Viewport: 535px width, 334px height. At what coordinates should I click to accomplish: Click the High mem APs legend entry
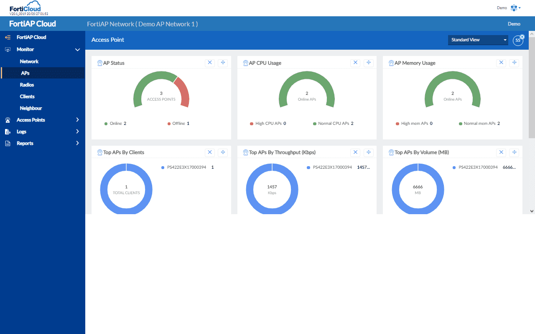tap(414, 124)
